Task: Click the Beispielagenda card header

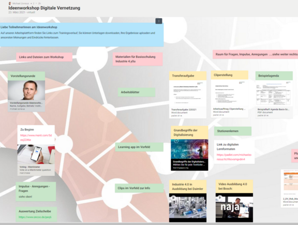Action: [x=274, y=76]
